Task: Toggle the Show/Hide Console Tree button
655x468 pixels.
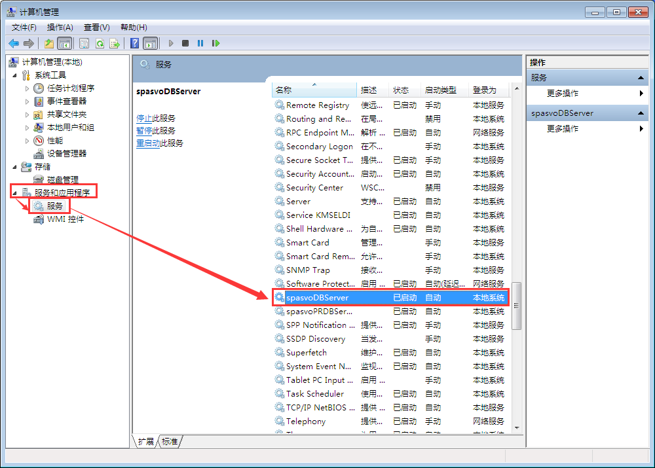Action: coord(64,43)
